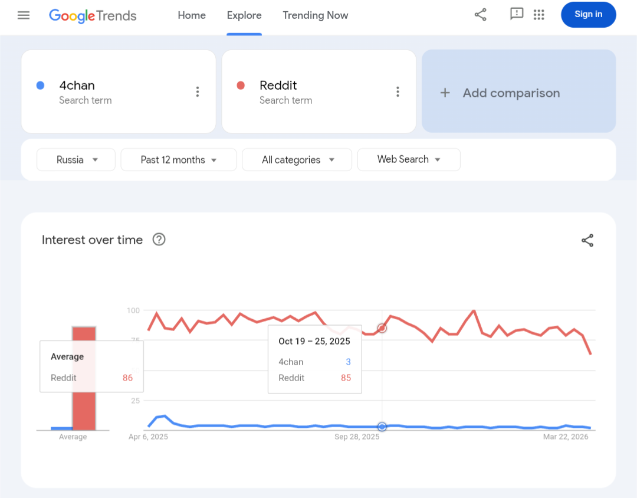Screen dimensions: 637x498
Task: Click the 25 y-axis label
Action: (135, 401)
